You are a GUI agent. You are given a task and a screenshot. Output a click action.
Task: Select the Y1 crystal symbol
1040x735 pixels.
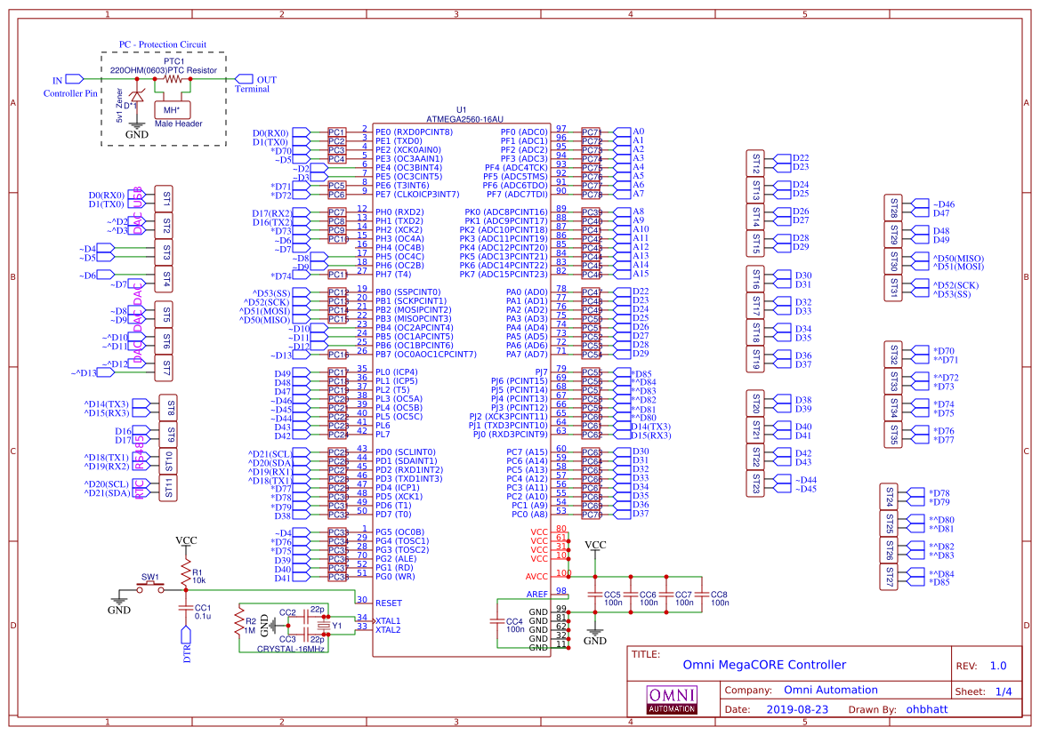pyautogui.click(x=325, y=626)
